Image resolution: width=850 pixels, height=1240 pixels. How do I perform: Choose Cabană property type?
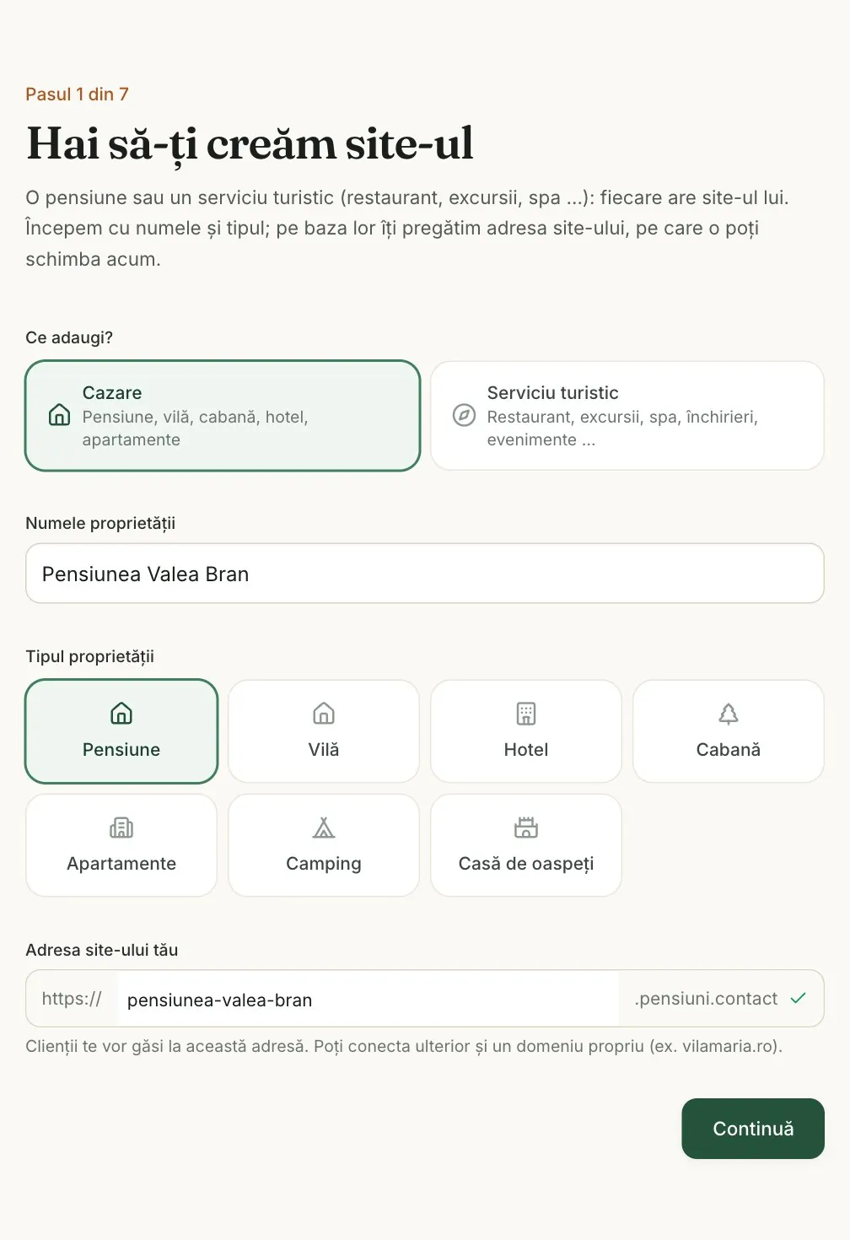pos(729,731)
